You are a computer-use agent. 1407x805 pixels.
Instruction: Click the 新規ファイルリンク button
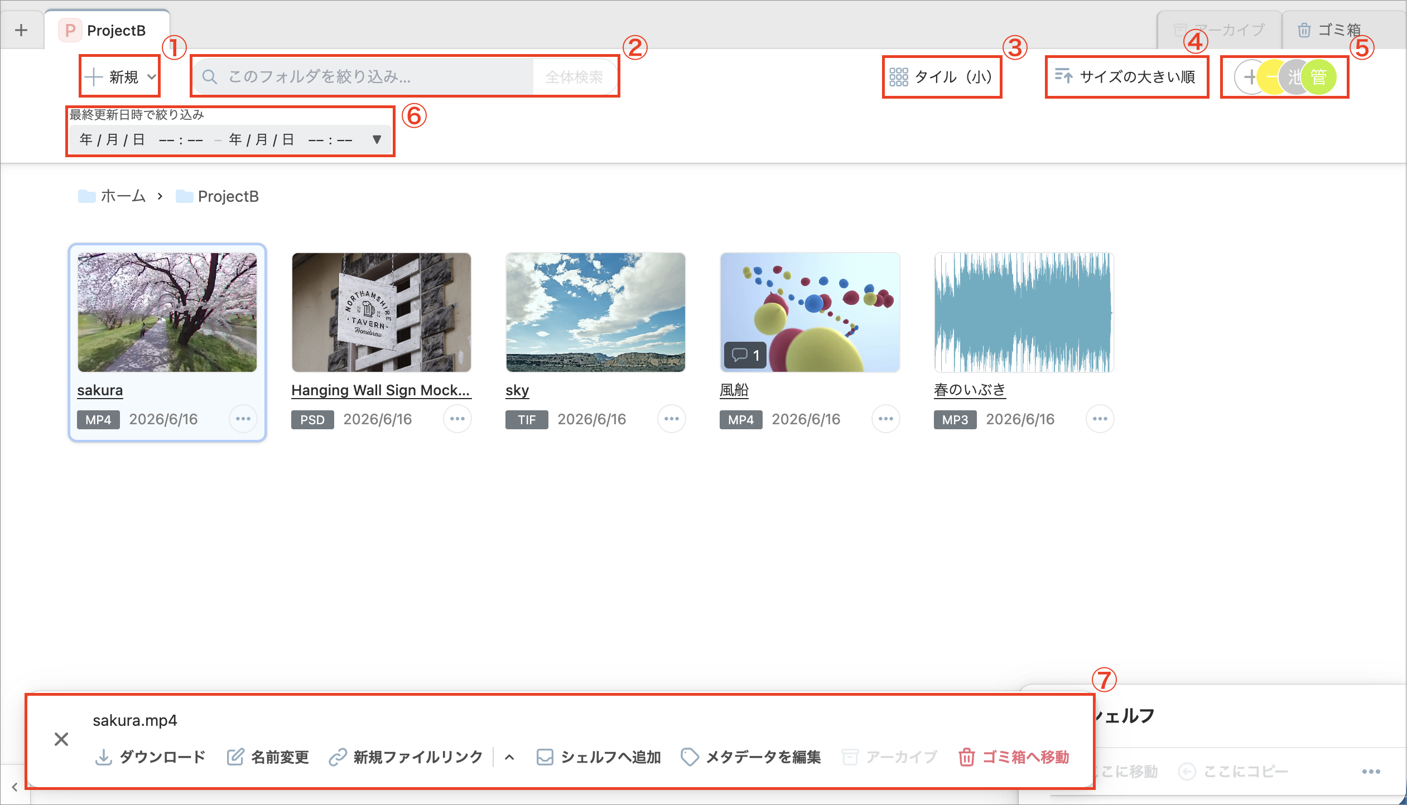coord(406,757)
